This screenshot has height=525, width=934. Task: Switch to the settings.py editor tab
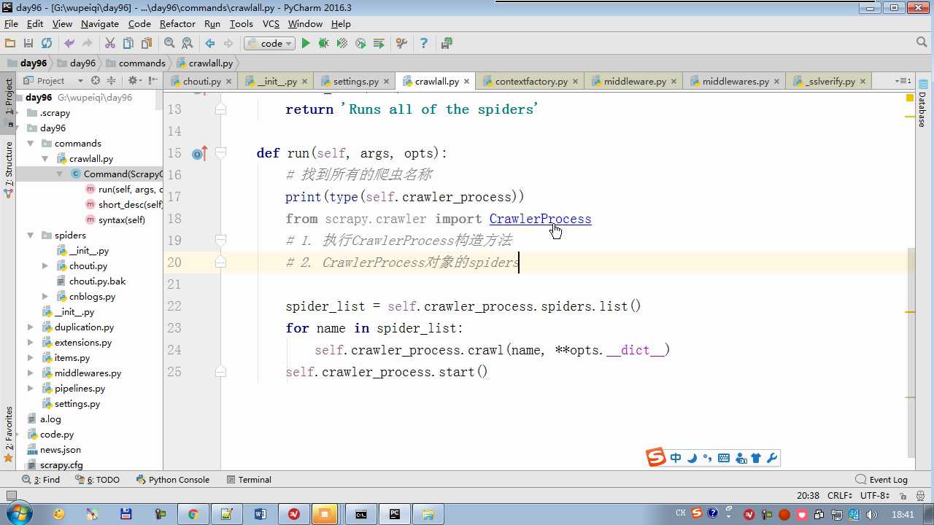(355, 81)
